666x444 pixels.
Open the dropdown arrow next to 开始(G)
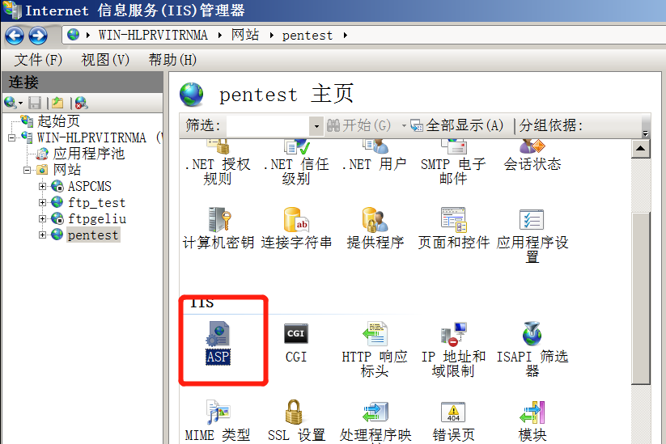click(x=404, y=125)
